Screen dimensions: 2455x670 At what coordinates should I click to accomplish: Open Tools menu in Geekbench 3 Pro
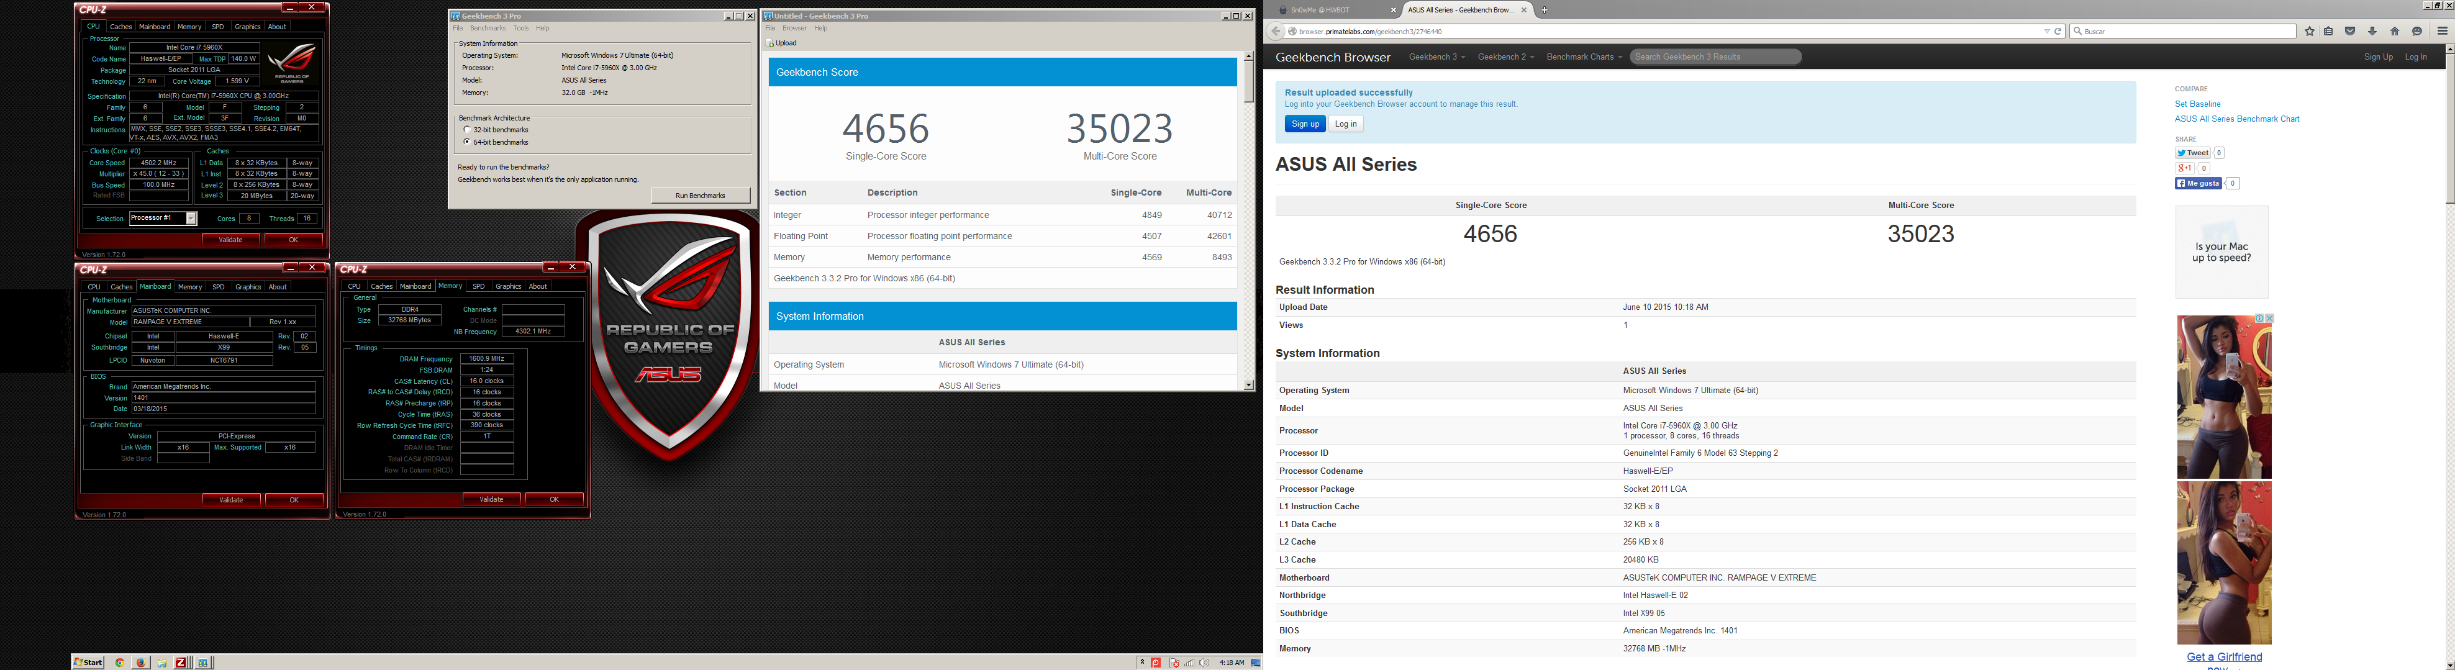coord(520,29)
